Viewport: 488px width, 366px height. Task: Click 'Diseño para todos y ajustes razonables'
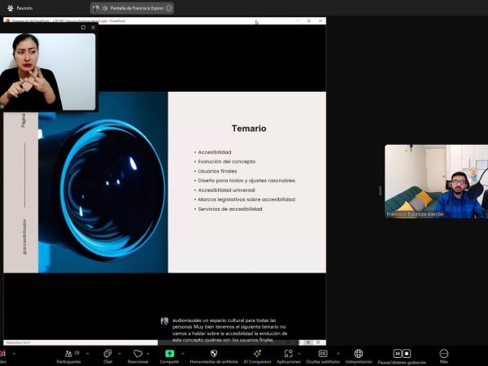(246, 181)
